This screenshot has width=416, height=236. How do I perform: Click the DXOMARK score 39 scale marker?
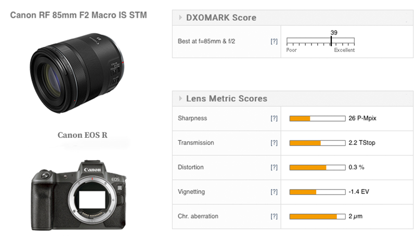[x=331, y=41]
